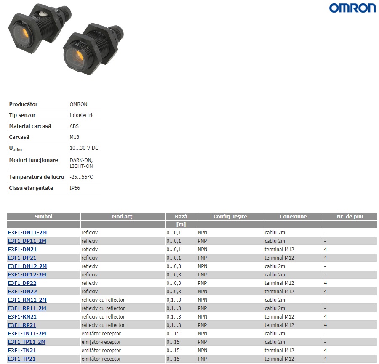379x364 pixels.
Task: Open the E3F1-RP11-2M product link
Action: (x=27, y=308)
